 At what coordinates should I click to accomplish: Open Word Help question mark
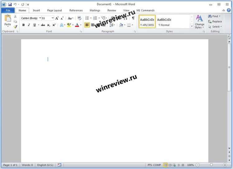click(229, 10)
